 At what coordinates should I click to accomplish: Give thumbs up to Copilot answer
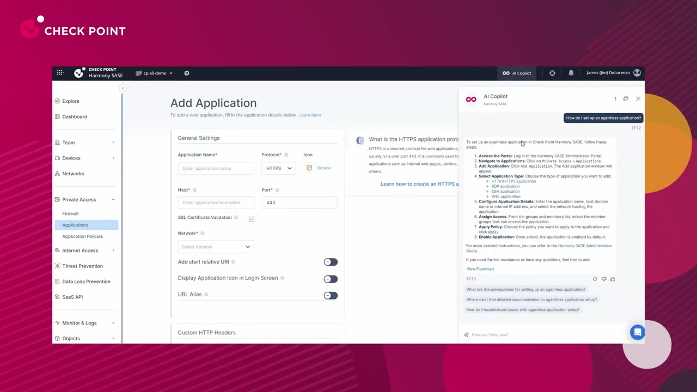613,279
